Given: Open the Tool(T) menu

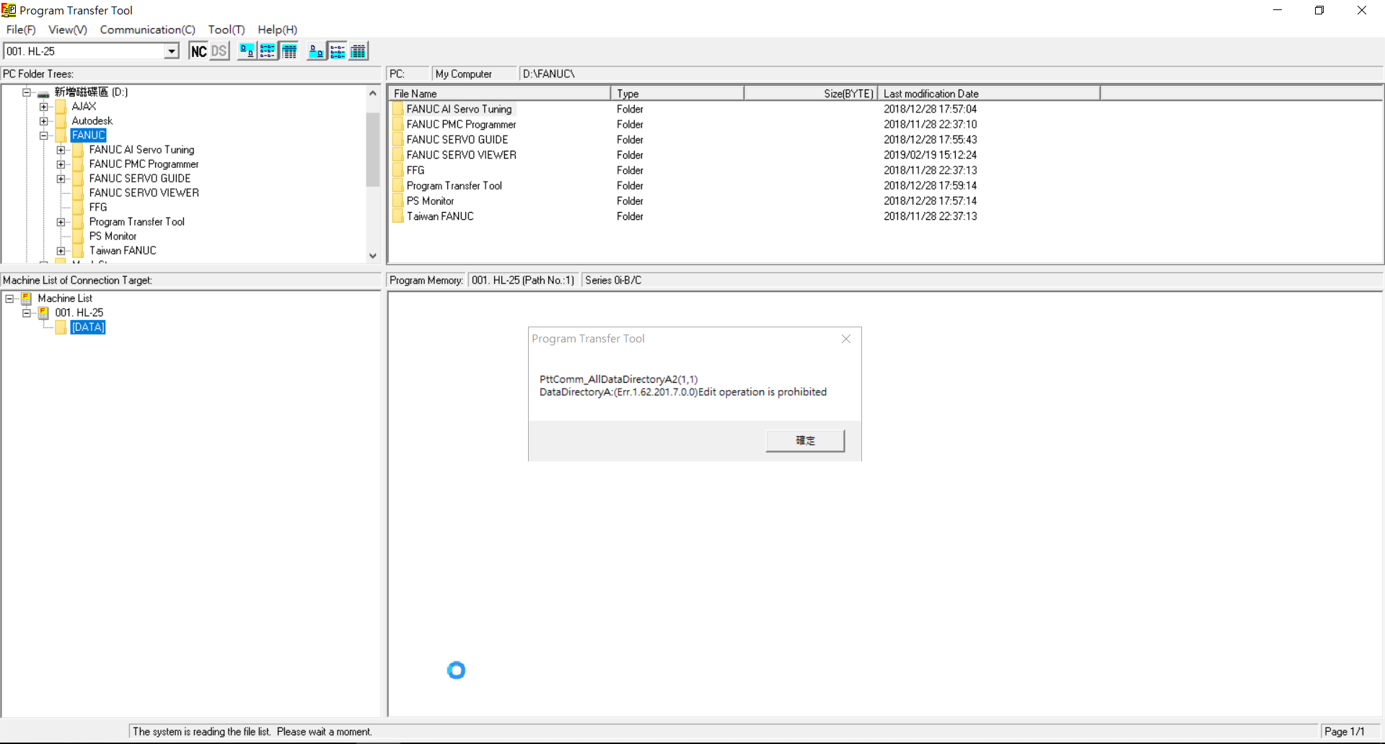Looking at the screenshot, I should tap(226, 30).
